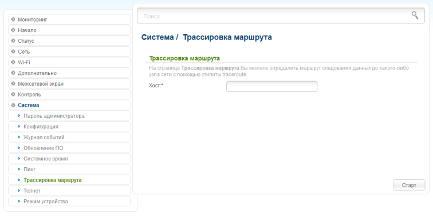Open the Контроль menu
The height and width of the screenshot is (217, 433).
tap(69, 94)
